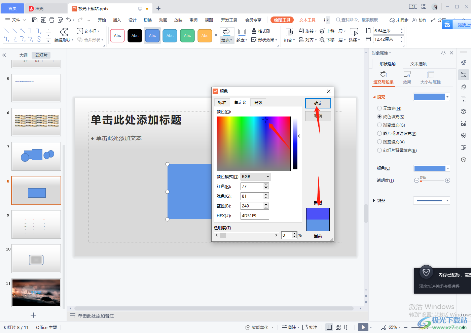This screenshot has width=471, height=333.
Task: Click the save icon in quick toolbar
Action: (x=35, y=20)
